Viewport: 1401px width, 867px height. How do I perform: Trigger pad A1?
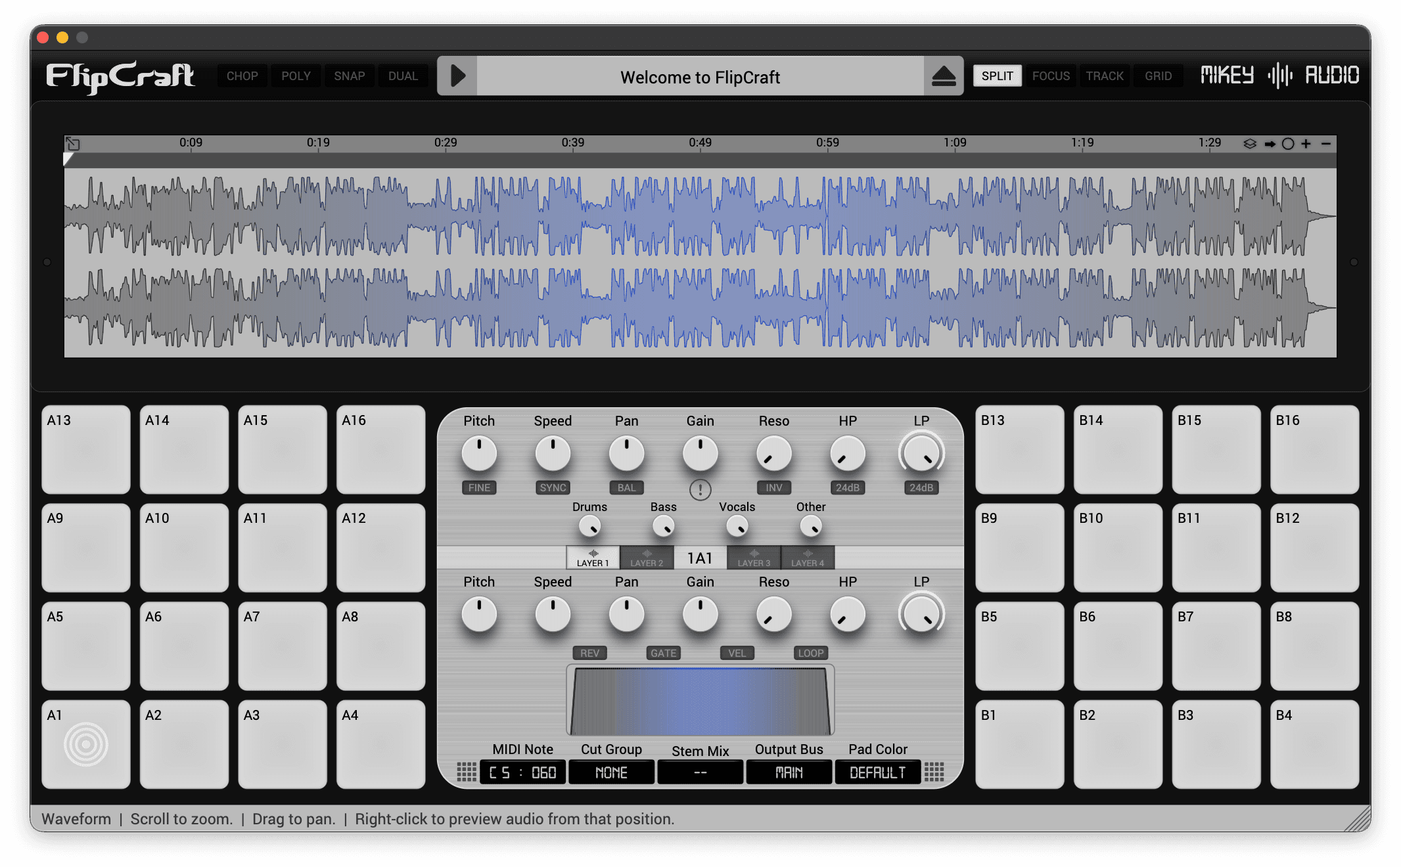pyautogui.click(x=86, y=744)
